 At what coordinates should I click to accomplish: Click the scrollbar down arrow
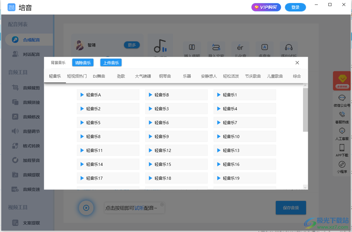[x=305, y=188]
